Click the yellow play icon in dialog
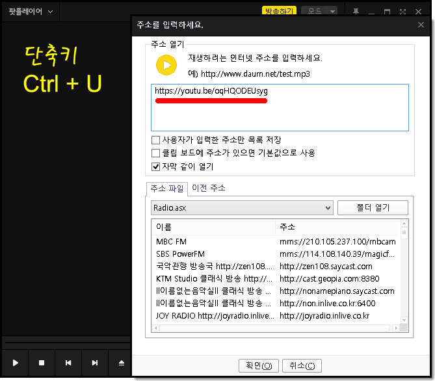 pos(166,65)
